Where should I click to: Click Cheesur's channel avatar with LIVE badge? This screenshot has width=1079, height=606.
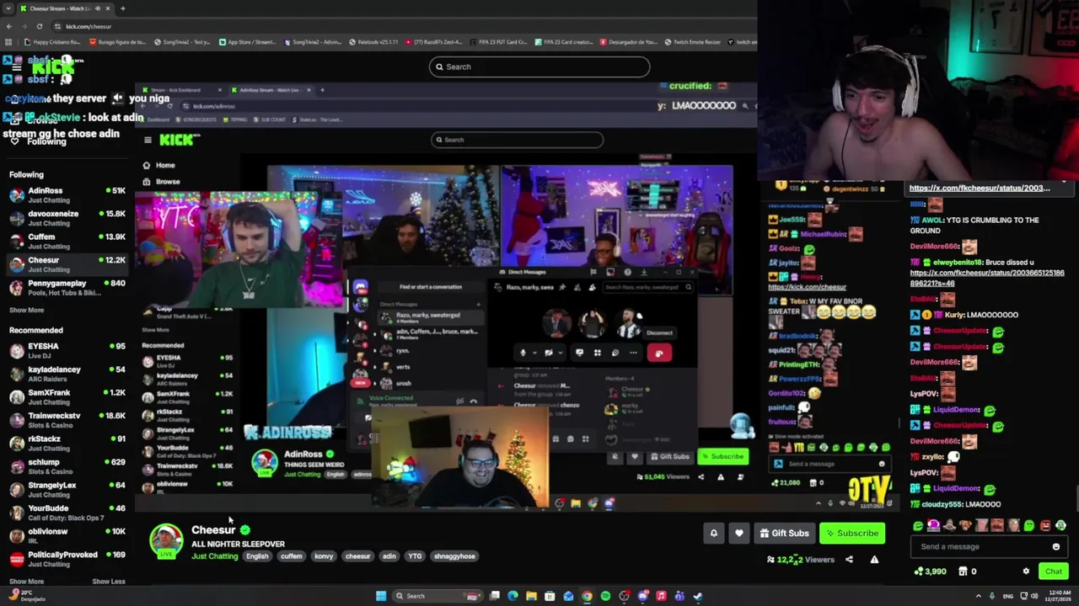[166, 541]
